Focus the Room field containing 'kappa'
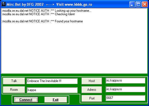The width and height of the screenshot is (149, 106). [52, 90]
